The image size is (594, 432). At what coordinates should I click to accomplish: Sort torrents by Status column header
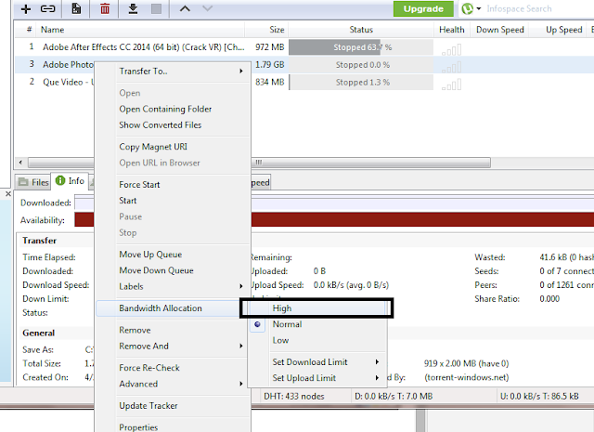coord(361,30)
